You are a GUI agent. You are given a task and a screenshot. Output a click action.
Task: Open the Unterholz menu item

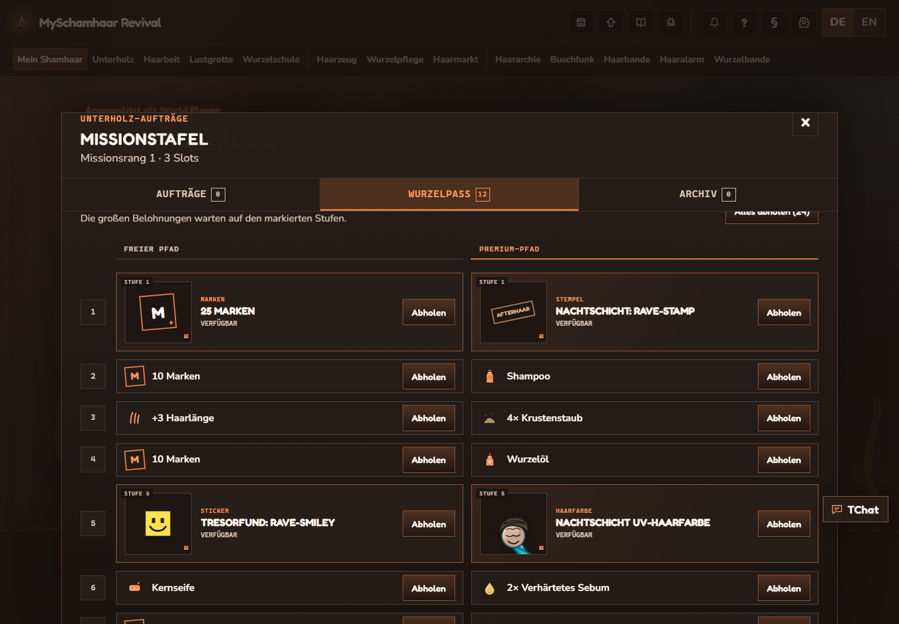[113, 59]
